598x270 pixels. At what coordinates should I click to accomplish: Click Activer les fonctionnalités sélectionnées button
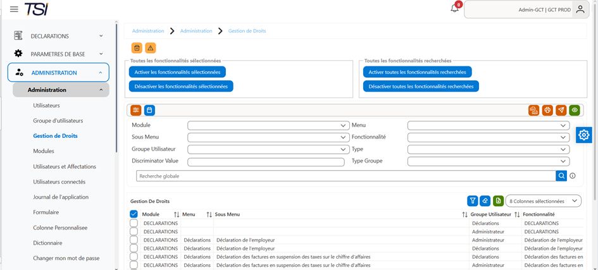[x=177, y=72]
